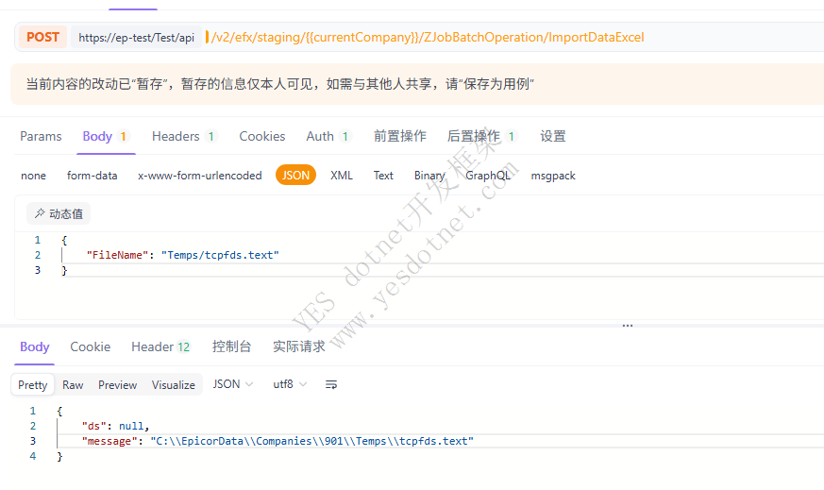Click the "message" response line
The height and width of the screenshot is (490, 824).
click(x=277, y=441)
